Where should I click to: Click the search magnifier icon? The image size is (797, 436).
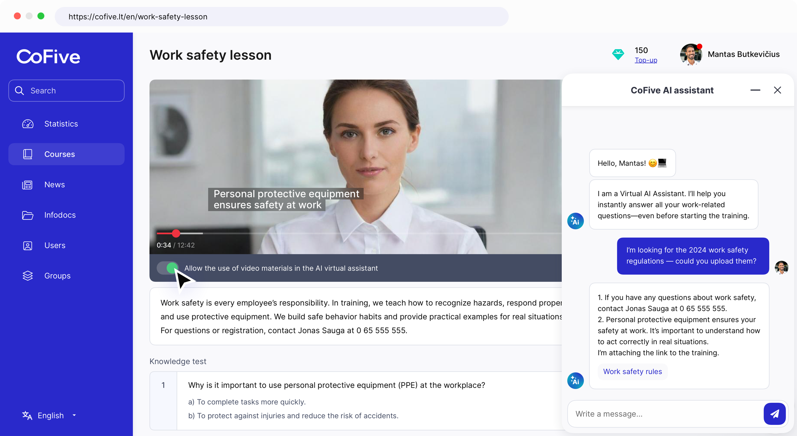click(x=20, y=91)
